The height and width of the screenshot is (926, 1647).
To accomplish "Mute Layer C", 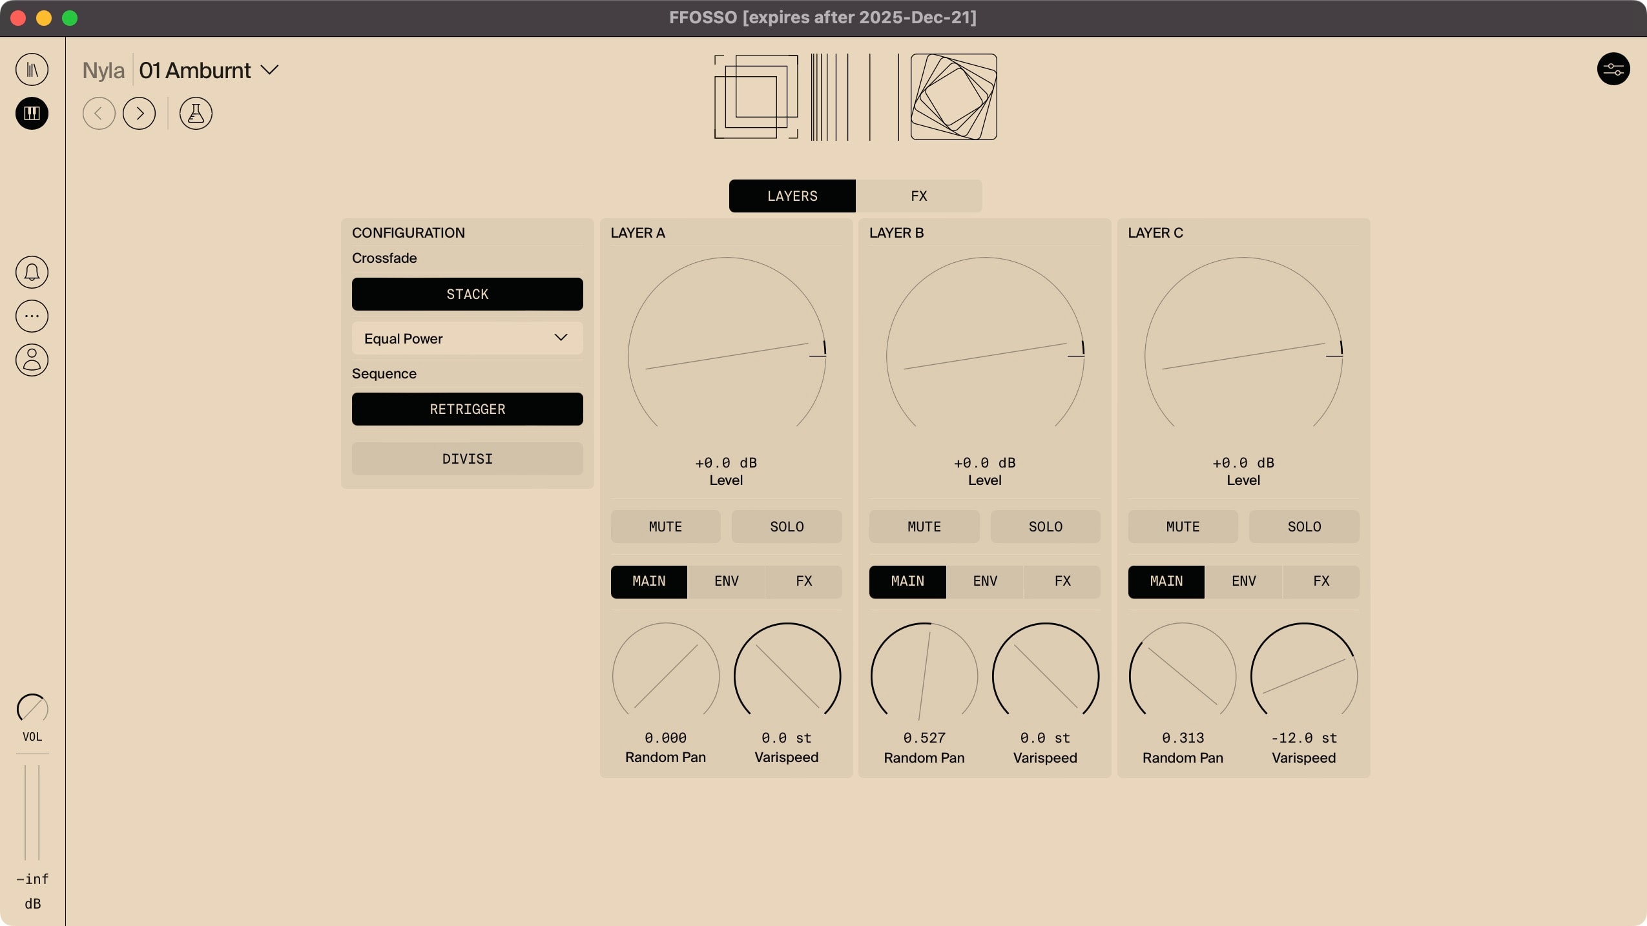I will 1181,527.
